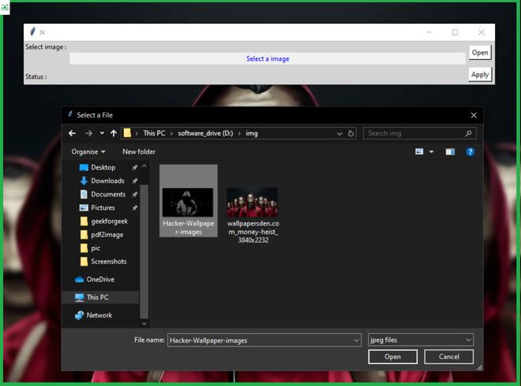This screenshot has width=521, height=386.
Task: Click Open button in the dialog
Action: pos(393,357)
